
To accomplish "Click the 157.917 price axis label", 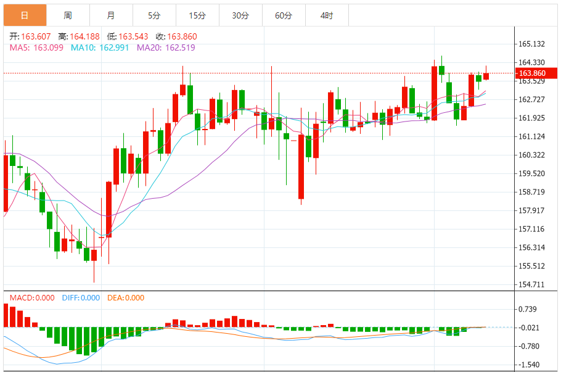I will tap(531, 210).
